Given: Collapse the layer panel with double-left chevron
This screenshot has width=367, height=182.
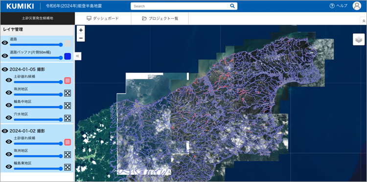Looking at the screenshot, I should (x=77, y=56).
